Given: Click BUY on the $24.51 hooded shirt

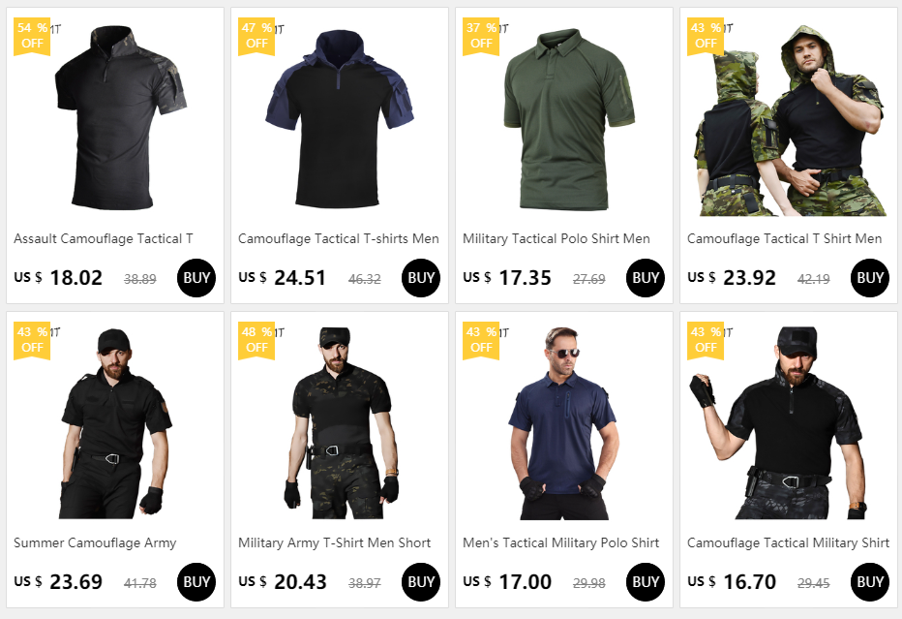Looking at the screenshot, I should click(x=421, y=278).
